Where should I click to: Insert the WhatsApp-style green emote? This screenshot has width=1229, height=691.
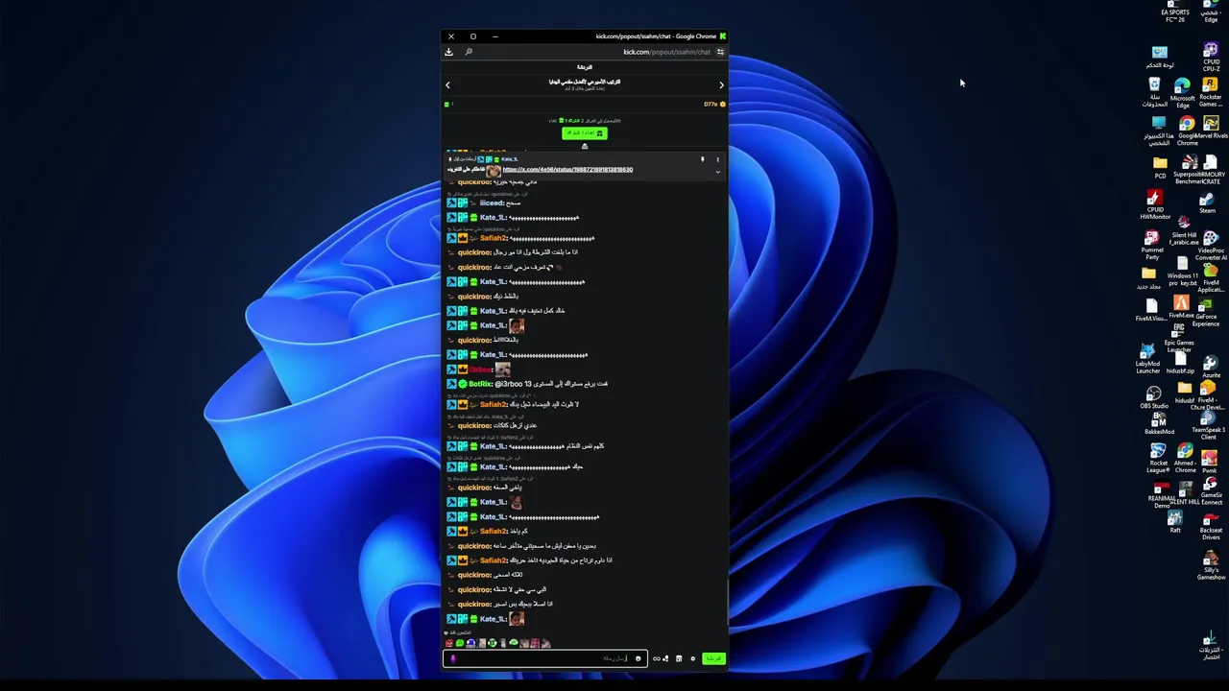[460, 643]
